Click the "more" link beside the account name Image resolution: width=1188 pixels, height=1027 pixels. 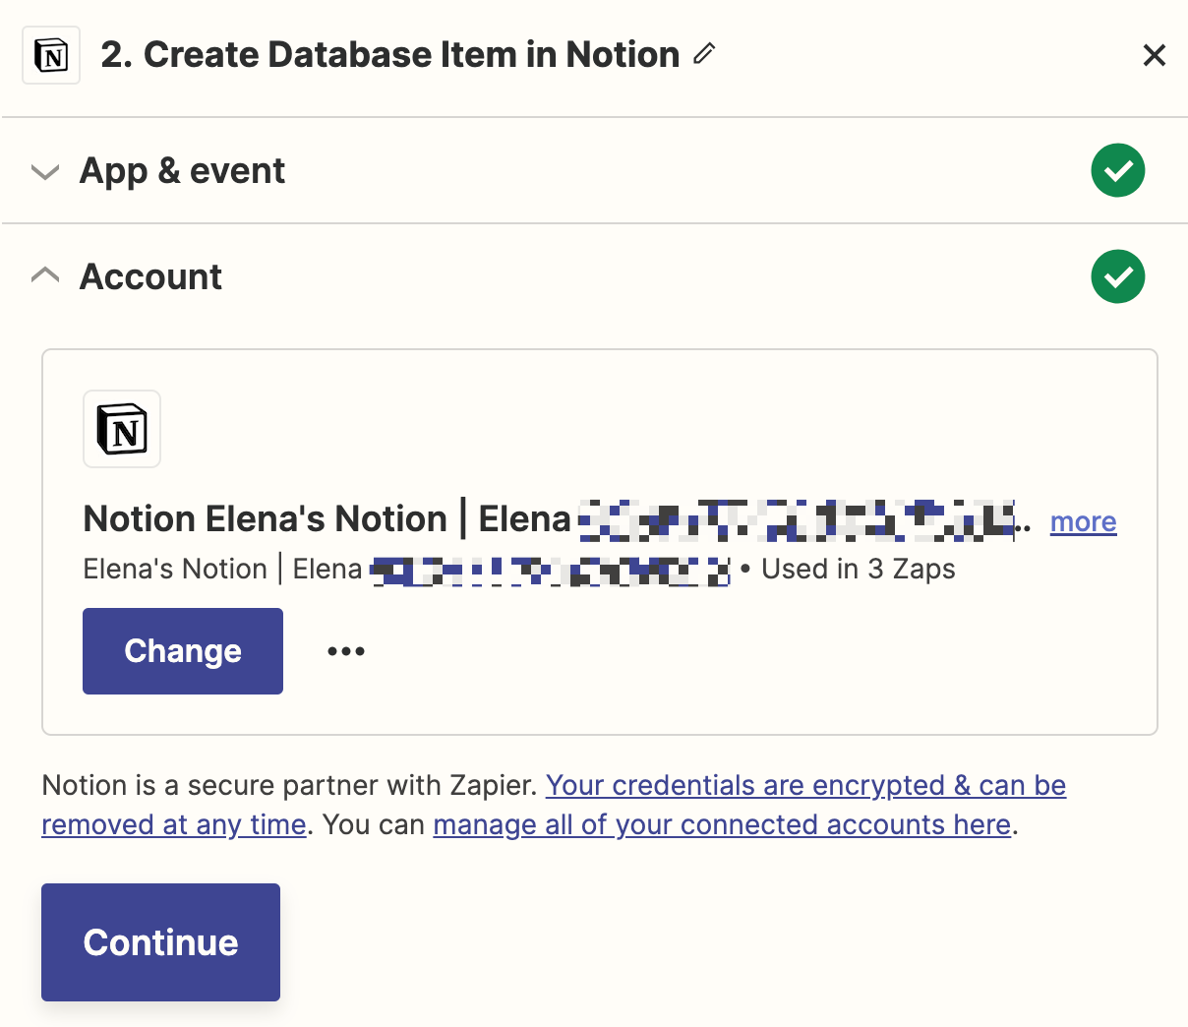(x=1083, y=521)
